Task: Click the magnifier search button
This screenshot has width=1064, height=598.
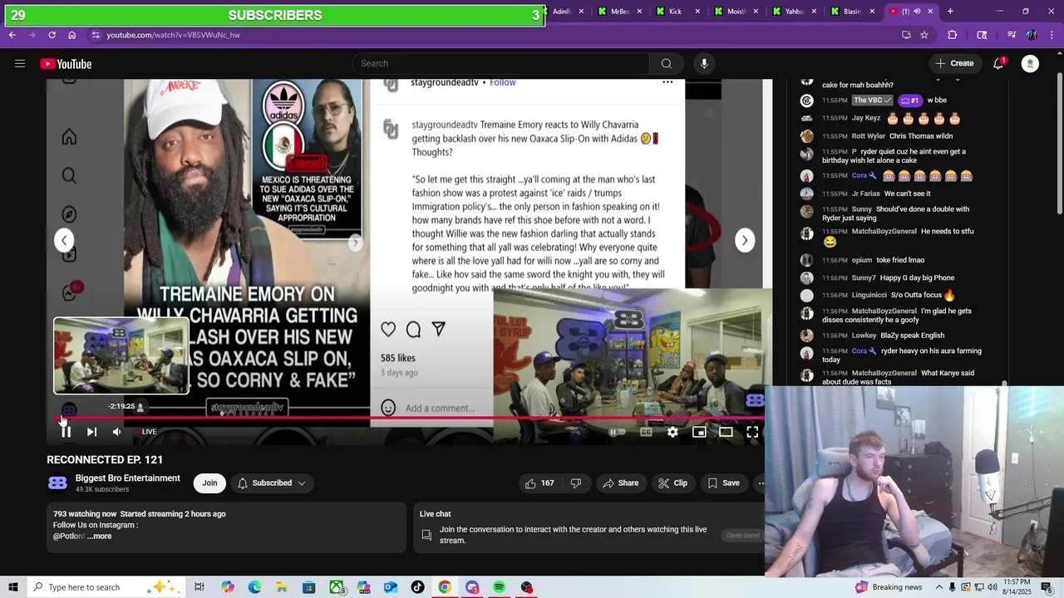Action: point(666,64)
